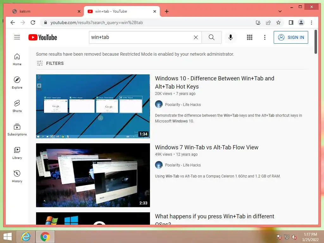The width and height of the screenshot is (324, 243).
Task: Click Poolarity avatar for Windows 7 video
Action: (x=159, y=165)
